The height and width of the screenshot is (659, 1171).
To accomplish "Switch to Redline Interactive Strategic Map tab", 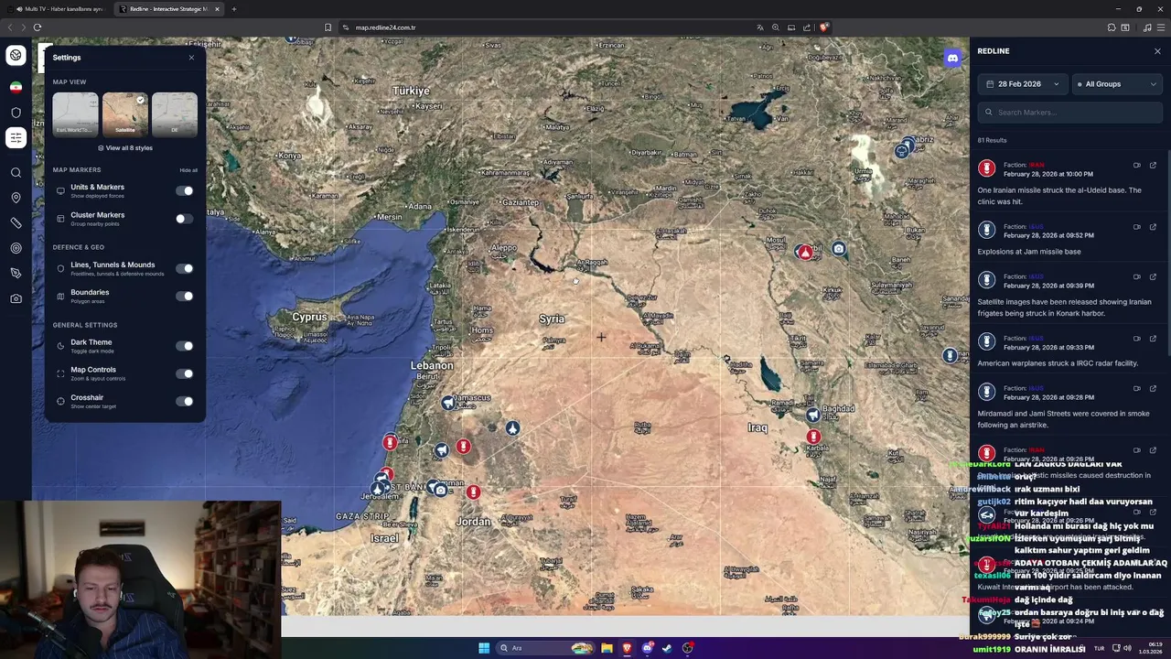I will coord(169,9).
